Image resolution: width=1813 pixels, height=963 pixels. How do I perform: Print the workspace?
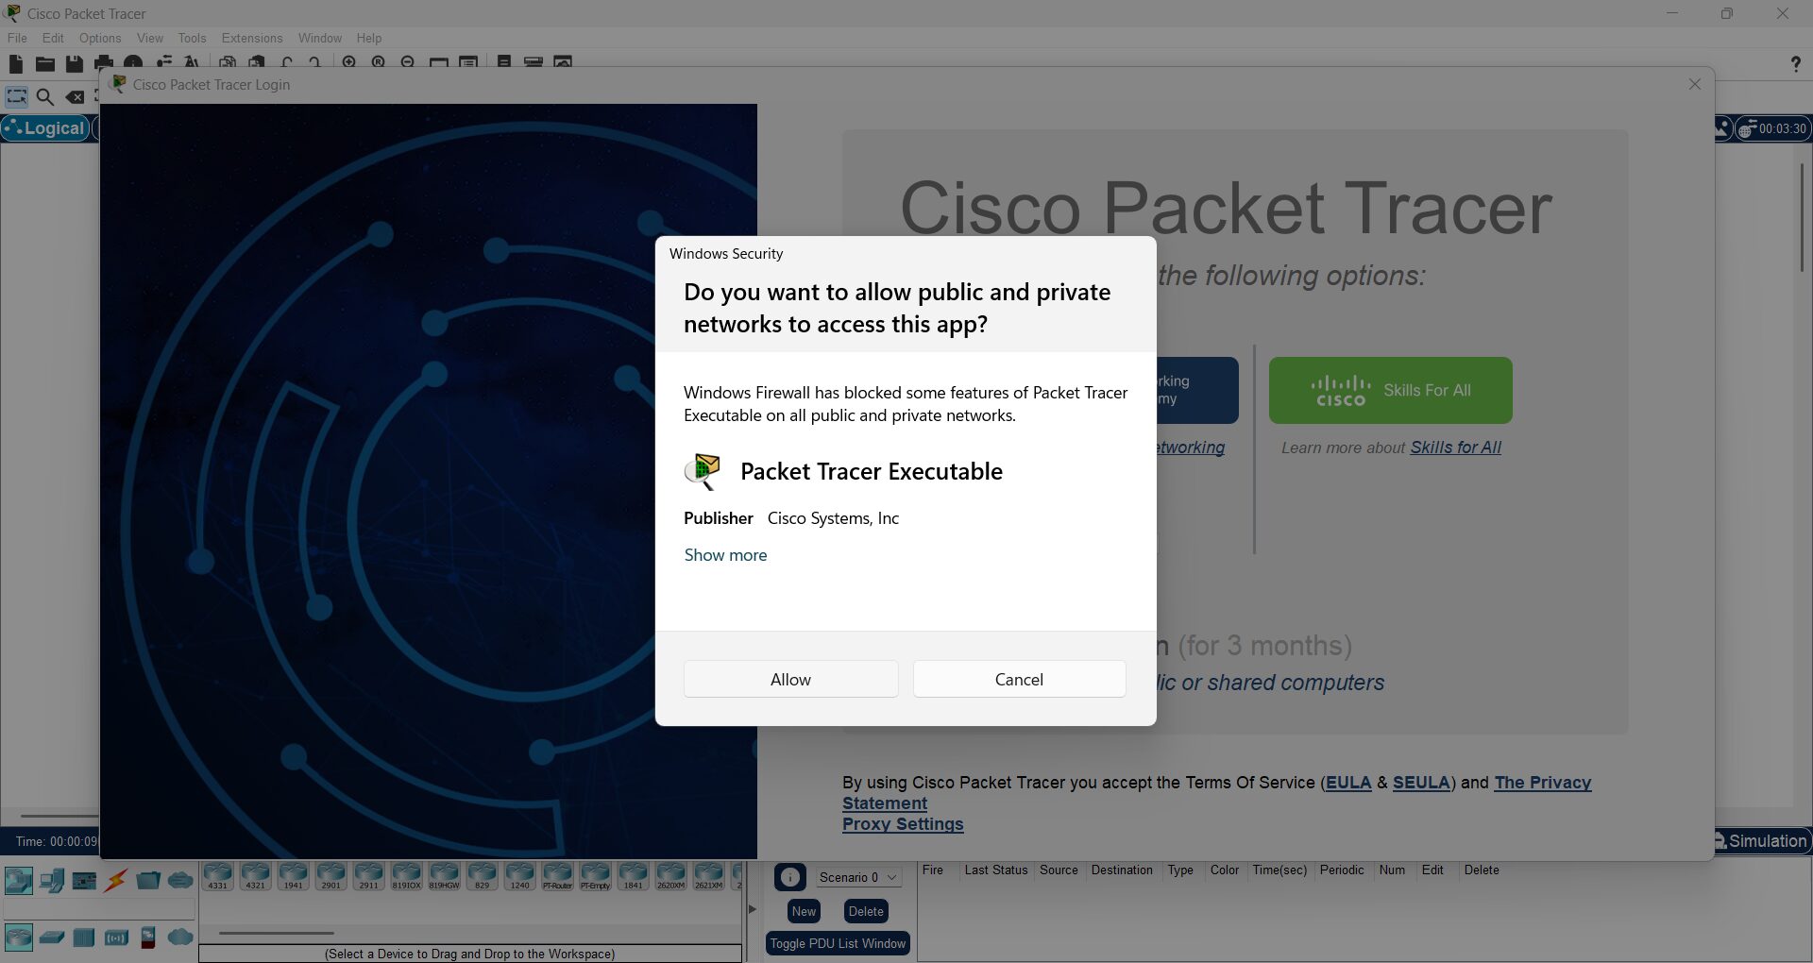click(102, 63)
